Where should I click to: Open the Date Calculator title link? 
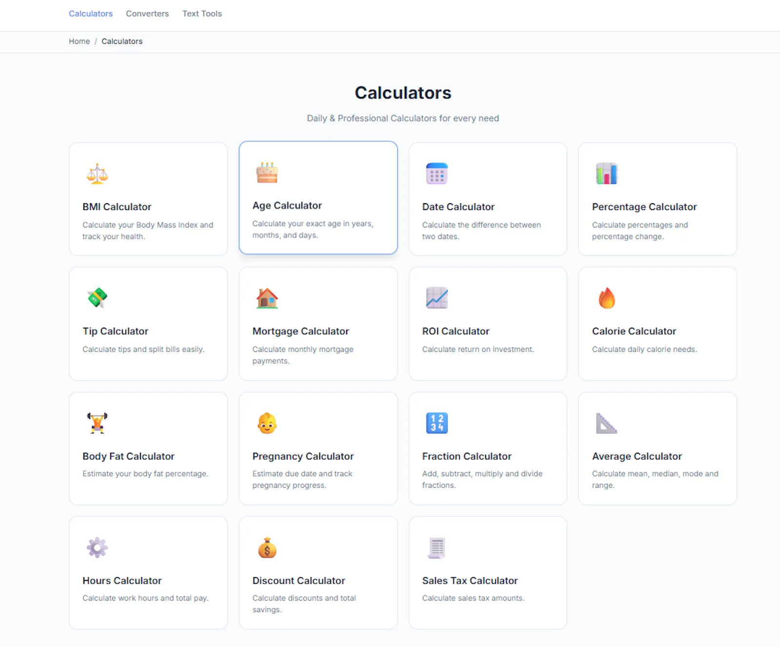[x=458, y=207]
